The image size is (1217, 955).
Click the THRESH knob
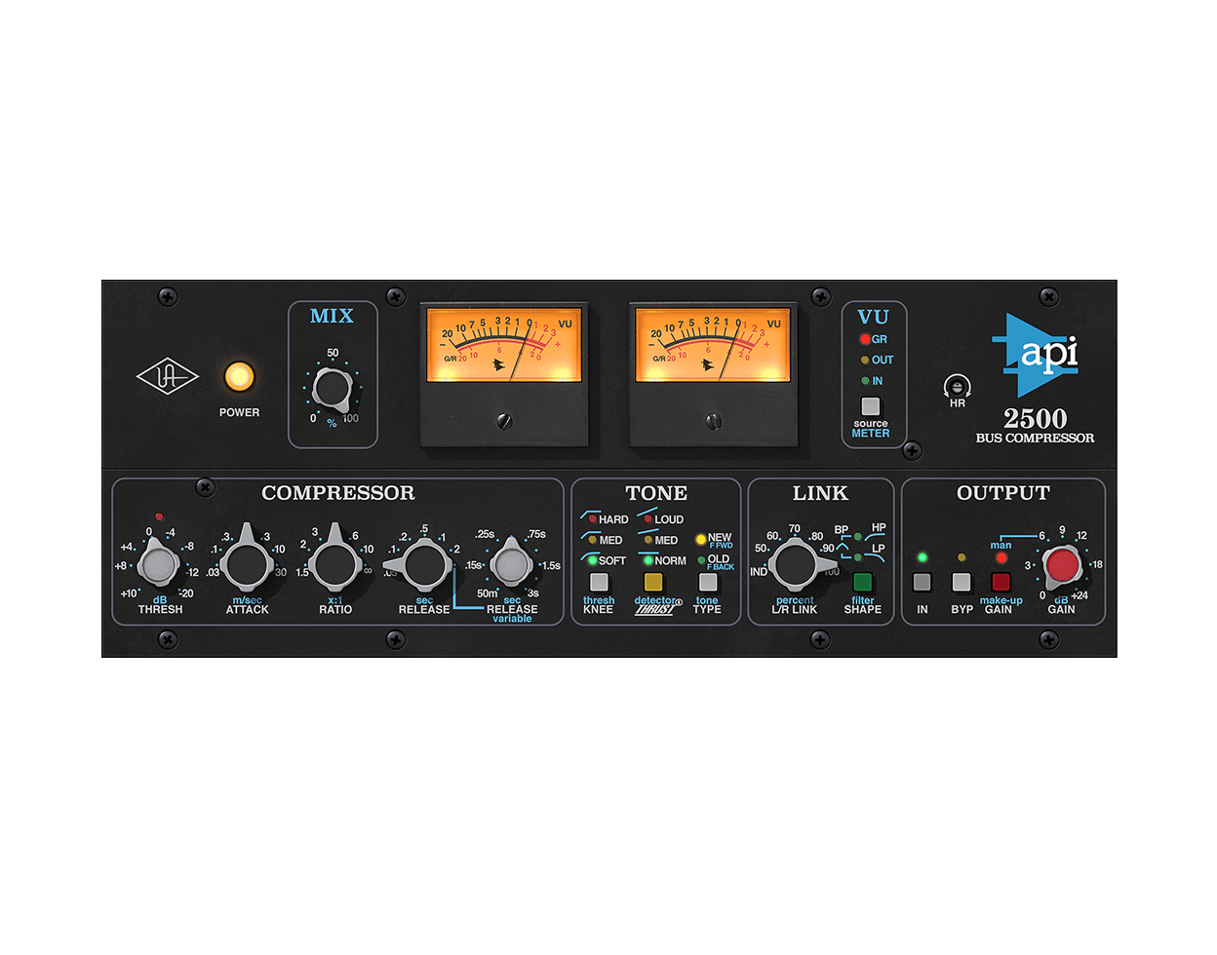pyautogui.click(x=159, y=565)
